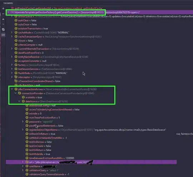Expand the cacheMode node
The width and height of the screenshot is (193, 177).
pyautogui.click(x=12, y=32)
